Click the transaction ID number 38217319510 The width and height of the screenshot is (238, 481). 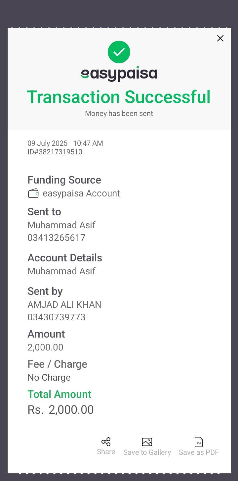pos(59,152)
